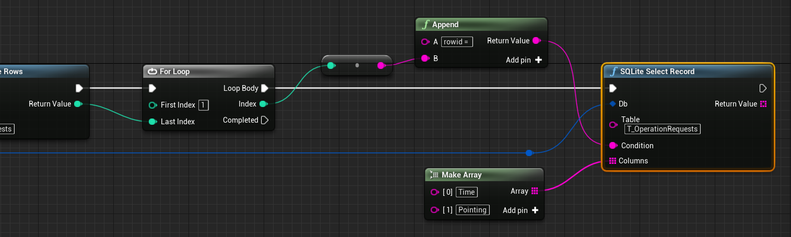Edit the Table name field T_OperationRequests
The image size is (791, 237).
[662, 129]
